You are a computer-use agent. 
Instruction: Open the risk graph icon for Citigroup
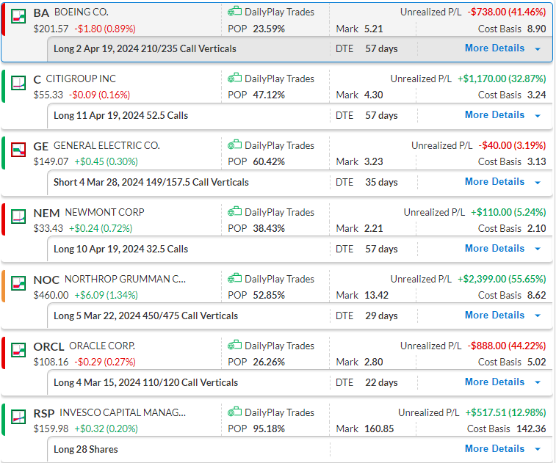(18, 83)
